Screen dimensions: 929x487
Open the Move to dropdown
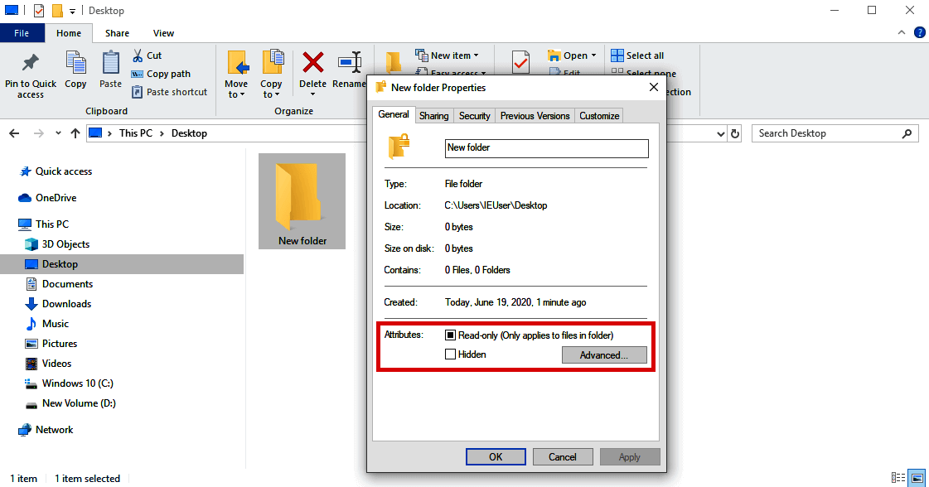point(237,74)
